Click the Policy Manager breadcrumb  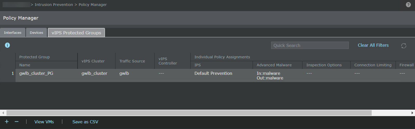93,5
